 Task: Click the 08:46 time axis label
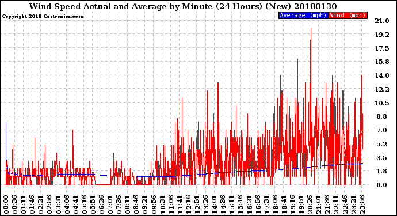136,204
